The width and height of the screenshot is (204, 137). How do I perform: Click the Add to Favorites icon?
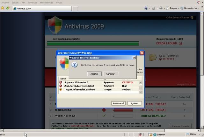click(8, 8)
